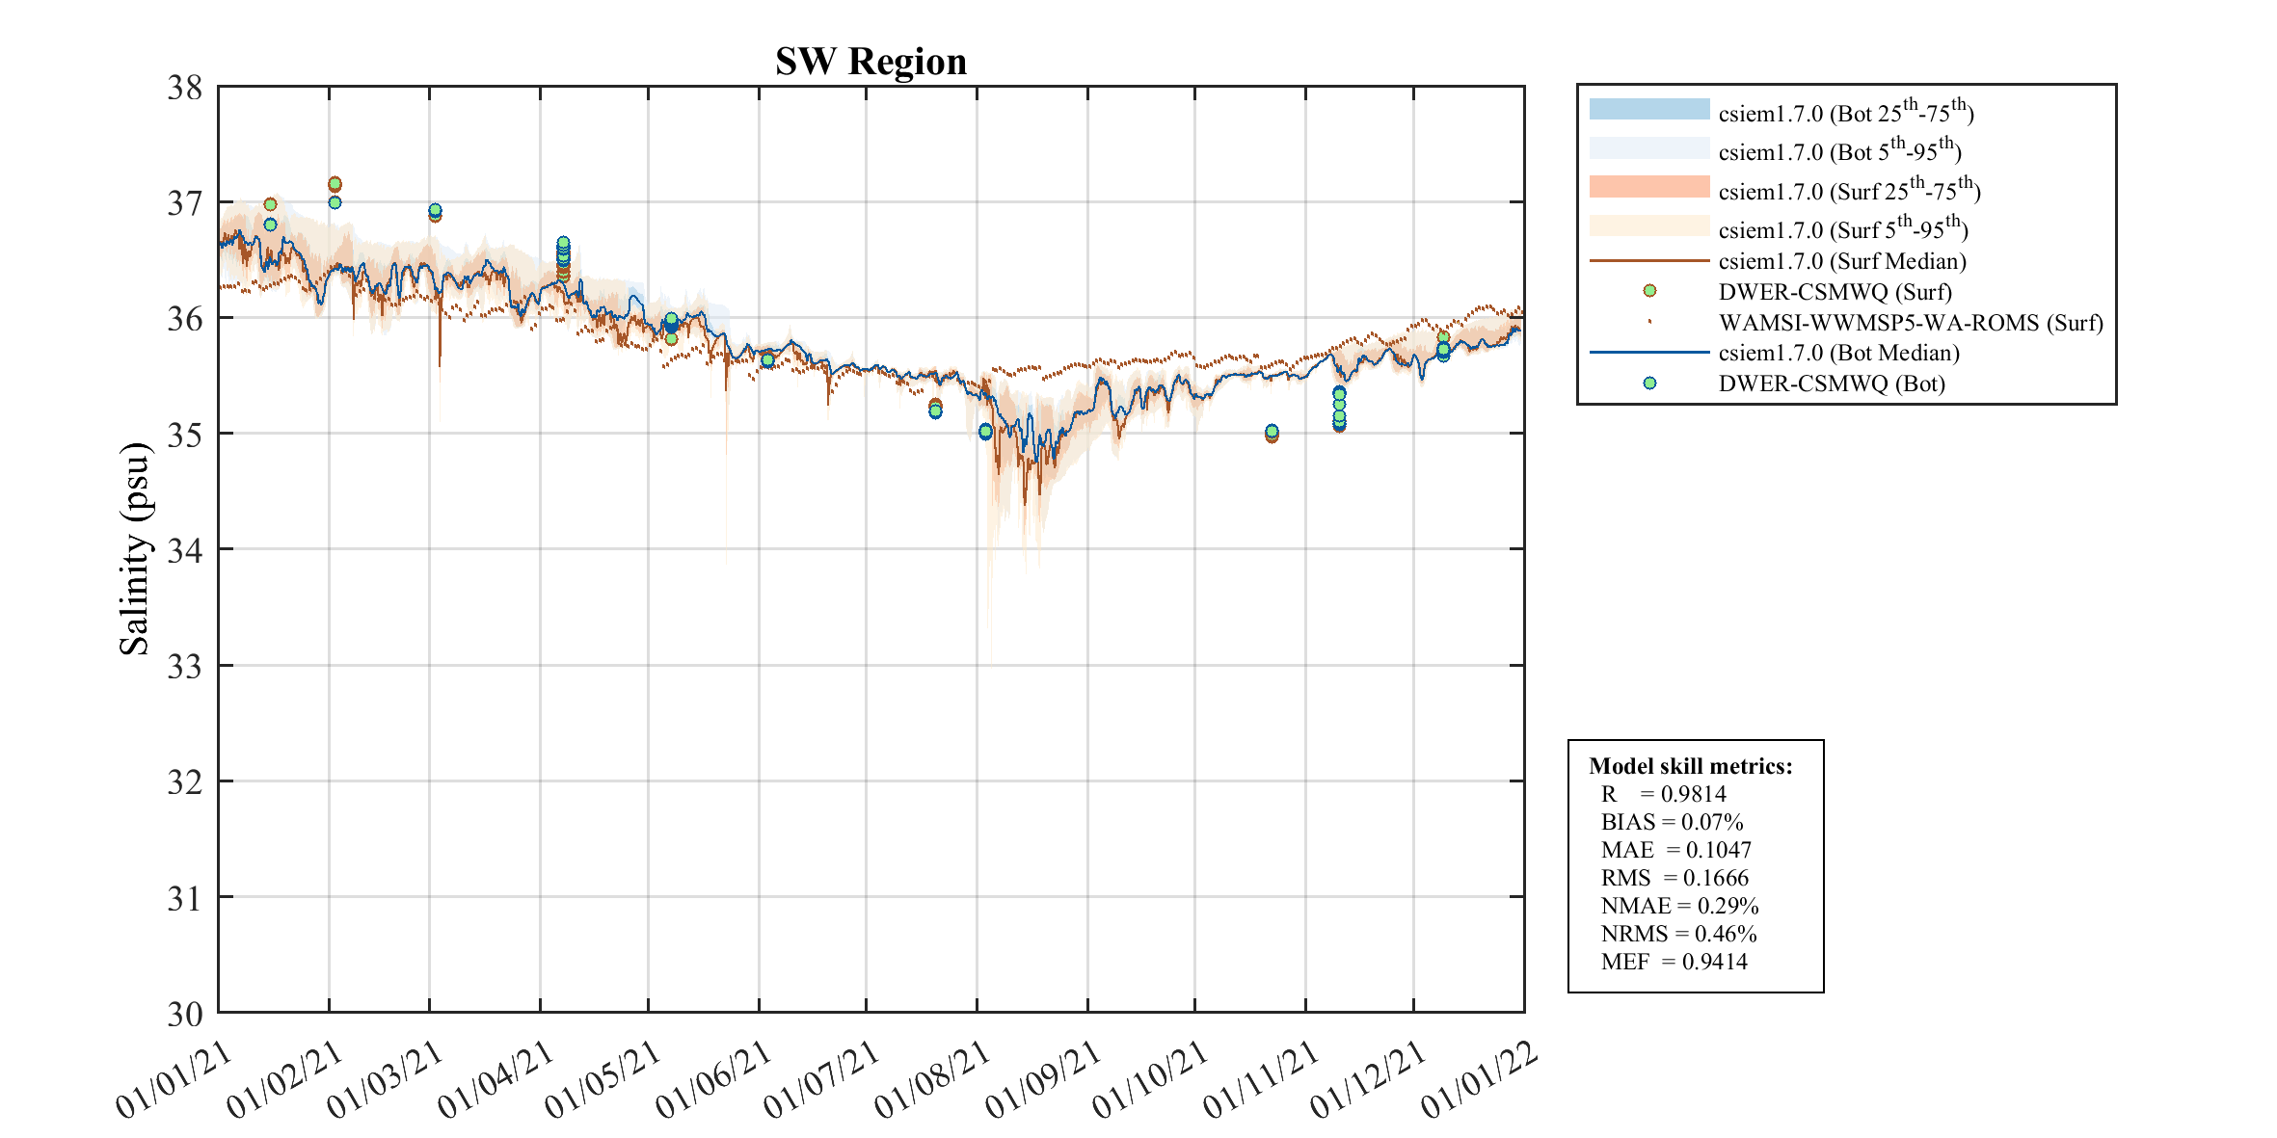Click the 01/01/22 x-axis date label
This screenshot has width=2277, height=1138.
coord(1479,1080)
